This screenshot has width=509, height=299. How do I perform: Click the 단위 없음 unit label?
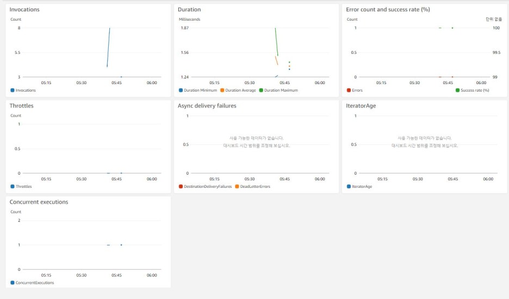tap(494, 20)
